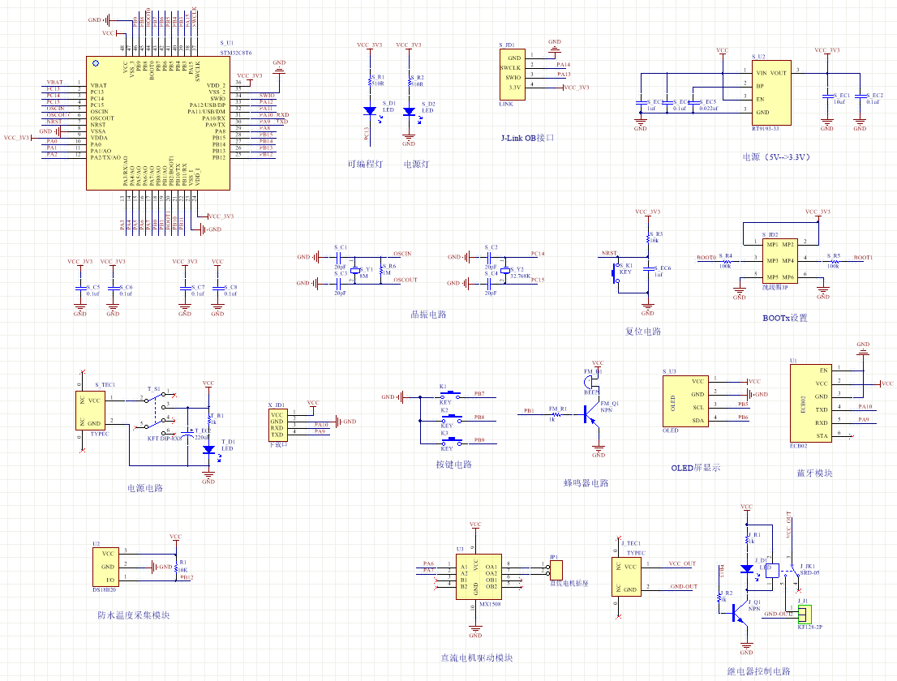The width and height of the screenshot is (897, 681).
Task: Select the S_C8 0.1uf capacitor
Action: (218, 289)
